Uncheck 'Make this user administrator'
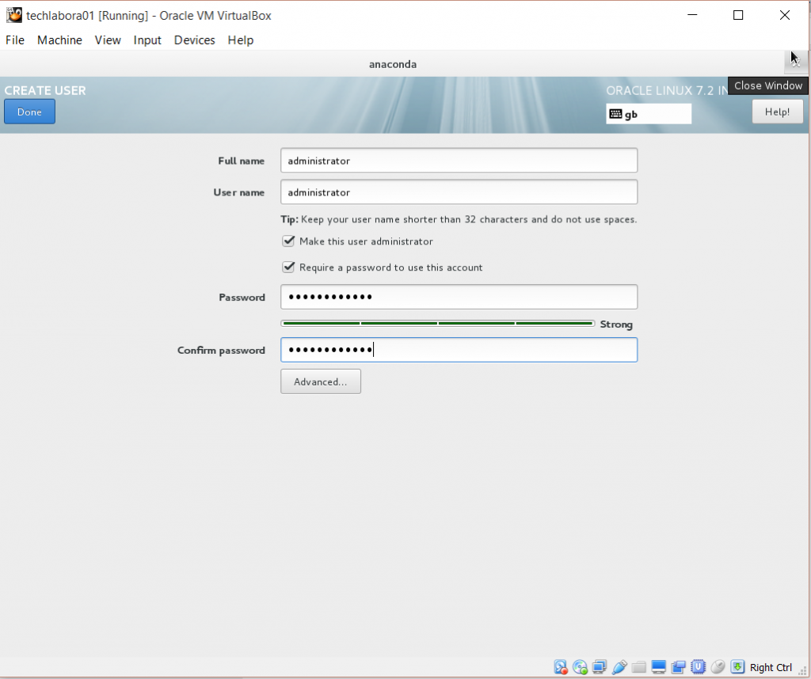Screen dimensions: 811x679 tap(288, 241)
